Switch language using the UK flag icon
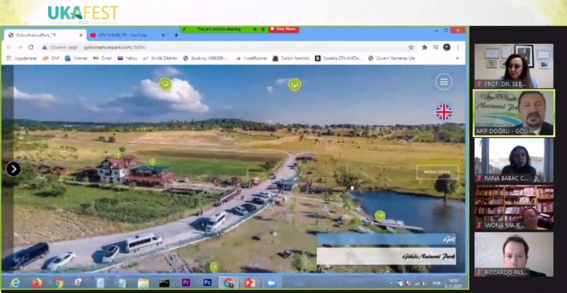This screenshot has height=293, width=567. coord(444,112)
